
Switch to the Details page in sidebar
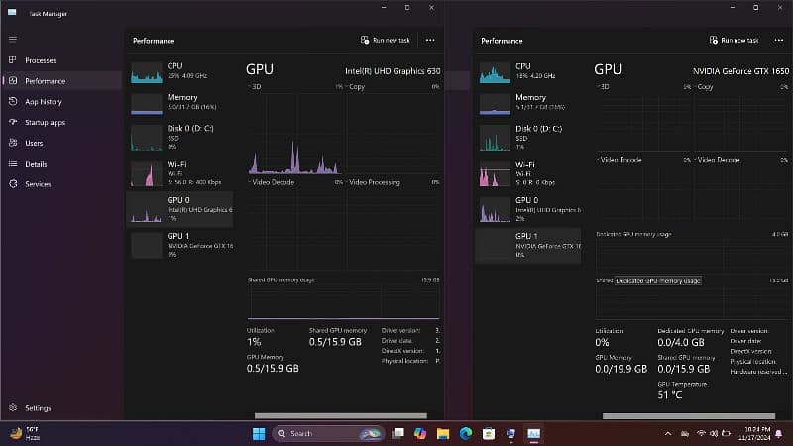(x=36, y=164)
